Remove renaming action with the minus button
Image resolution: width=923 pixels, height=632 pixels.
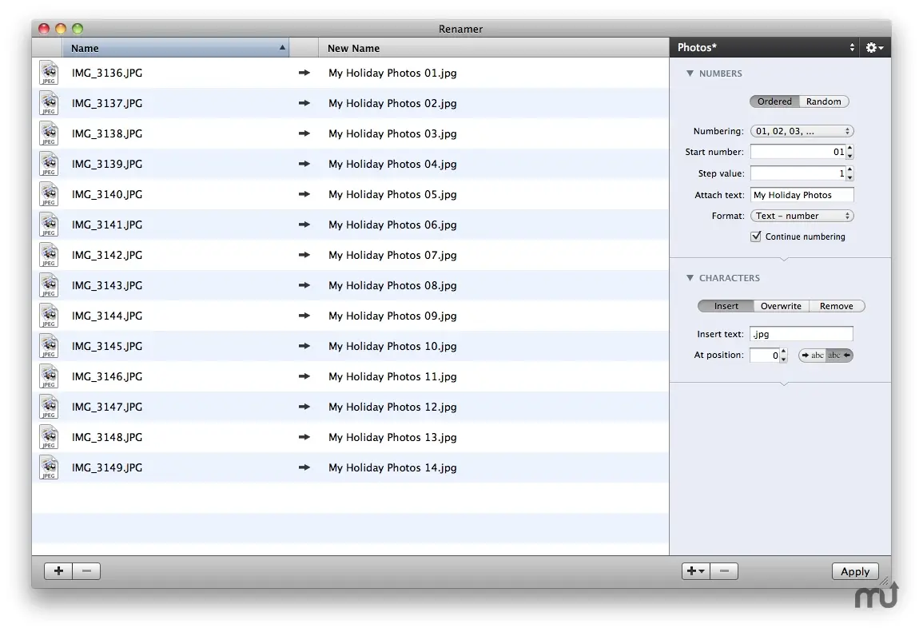pyautogui.click(x=724, y=570)
